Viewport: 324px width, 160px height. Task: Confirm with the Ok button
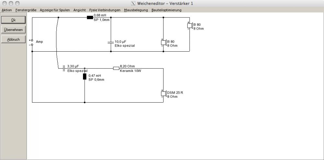[13, 20]
